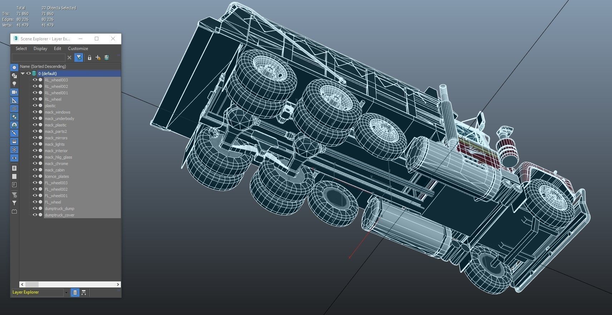
Task: Expand the bottom toolbar overflow chevron
Action: [x=118, y=290]
